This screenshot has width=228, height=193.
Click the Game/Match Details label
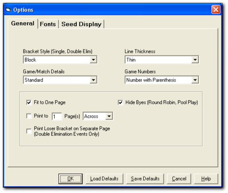coord(44,72)
